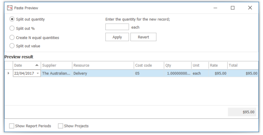Image resolution: width=263 pixels, height=135 pixels.
Task: Select the Split out % option
Action: click(12, 28)
